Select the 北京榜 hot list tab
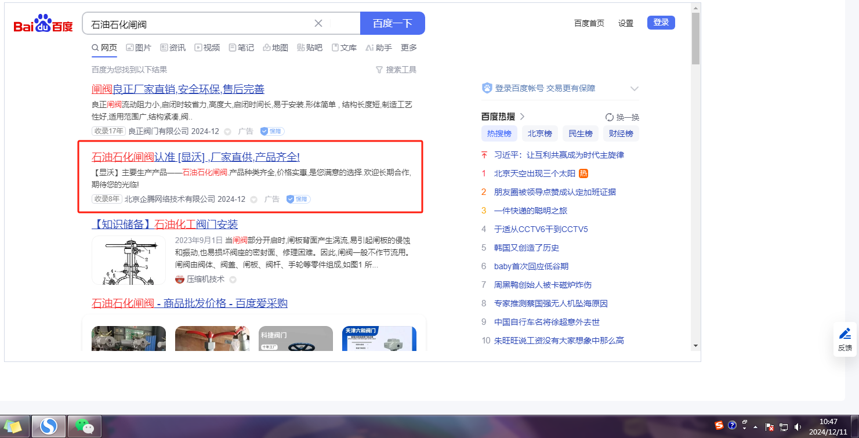 click(539, 133)
